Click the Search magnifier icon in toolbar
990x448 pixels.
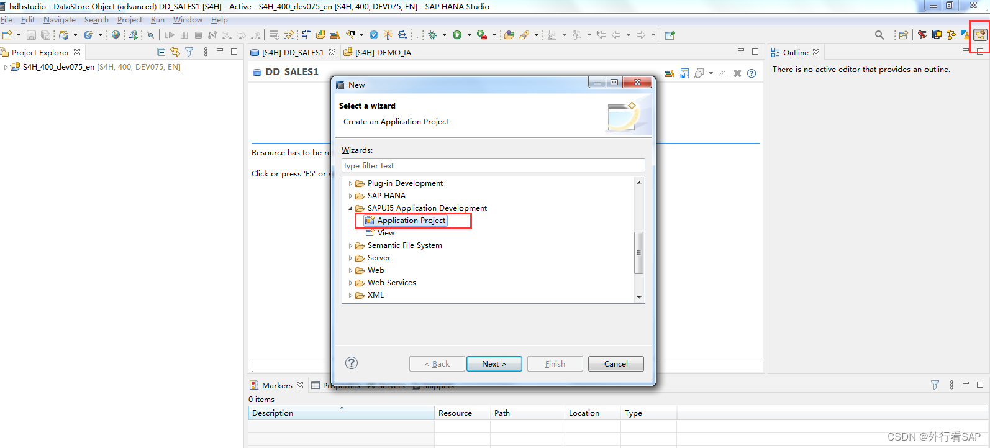click(880, 35)
